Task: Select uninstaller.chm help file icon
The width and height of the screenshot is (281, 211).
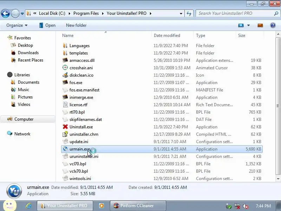Action: click(65, 134)
